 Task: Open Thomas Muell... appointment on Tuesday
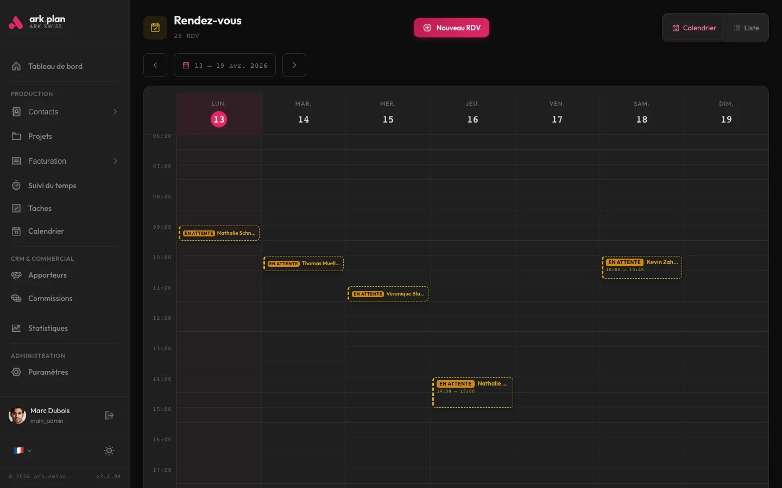pyautogui.click(x=304, y=264)
